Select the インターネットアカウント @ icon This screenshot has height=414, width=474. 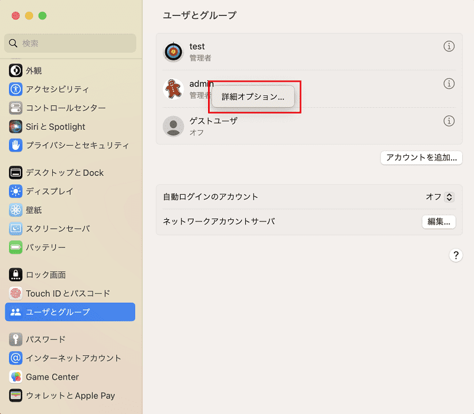(x=15, y=358)
